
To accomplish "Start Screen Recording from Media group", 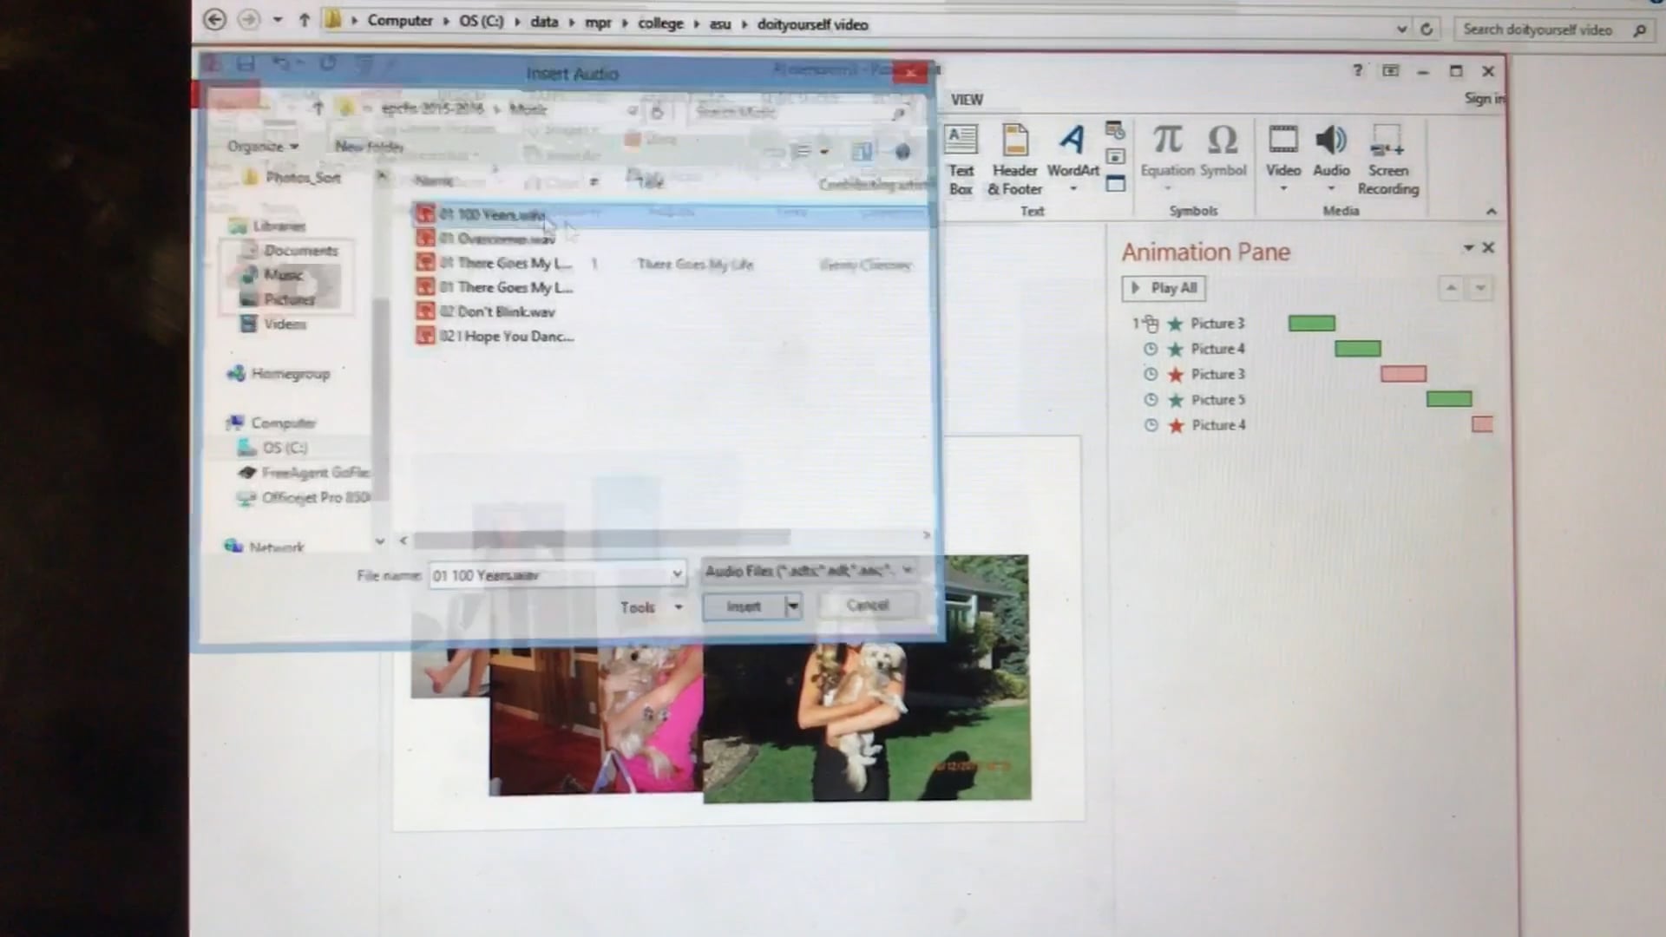I will (1387, 161).
